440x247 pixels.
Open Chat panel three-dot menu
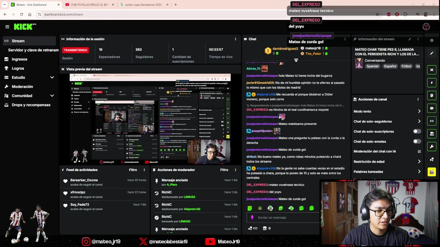click(x=345, y=39)
